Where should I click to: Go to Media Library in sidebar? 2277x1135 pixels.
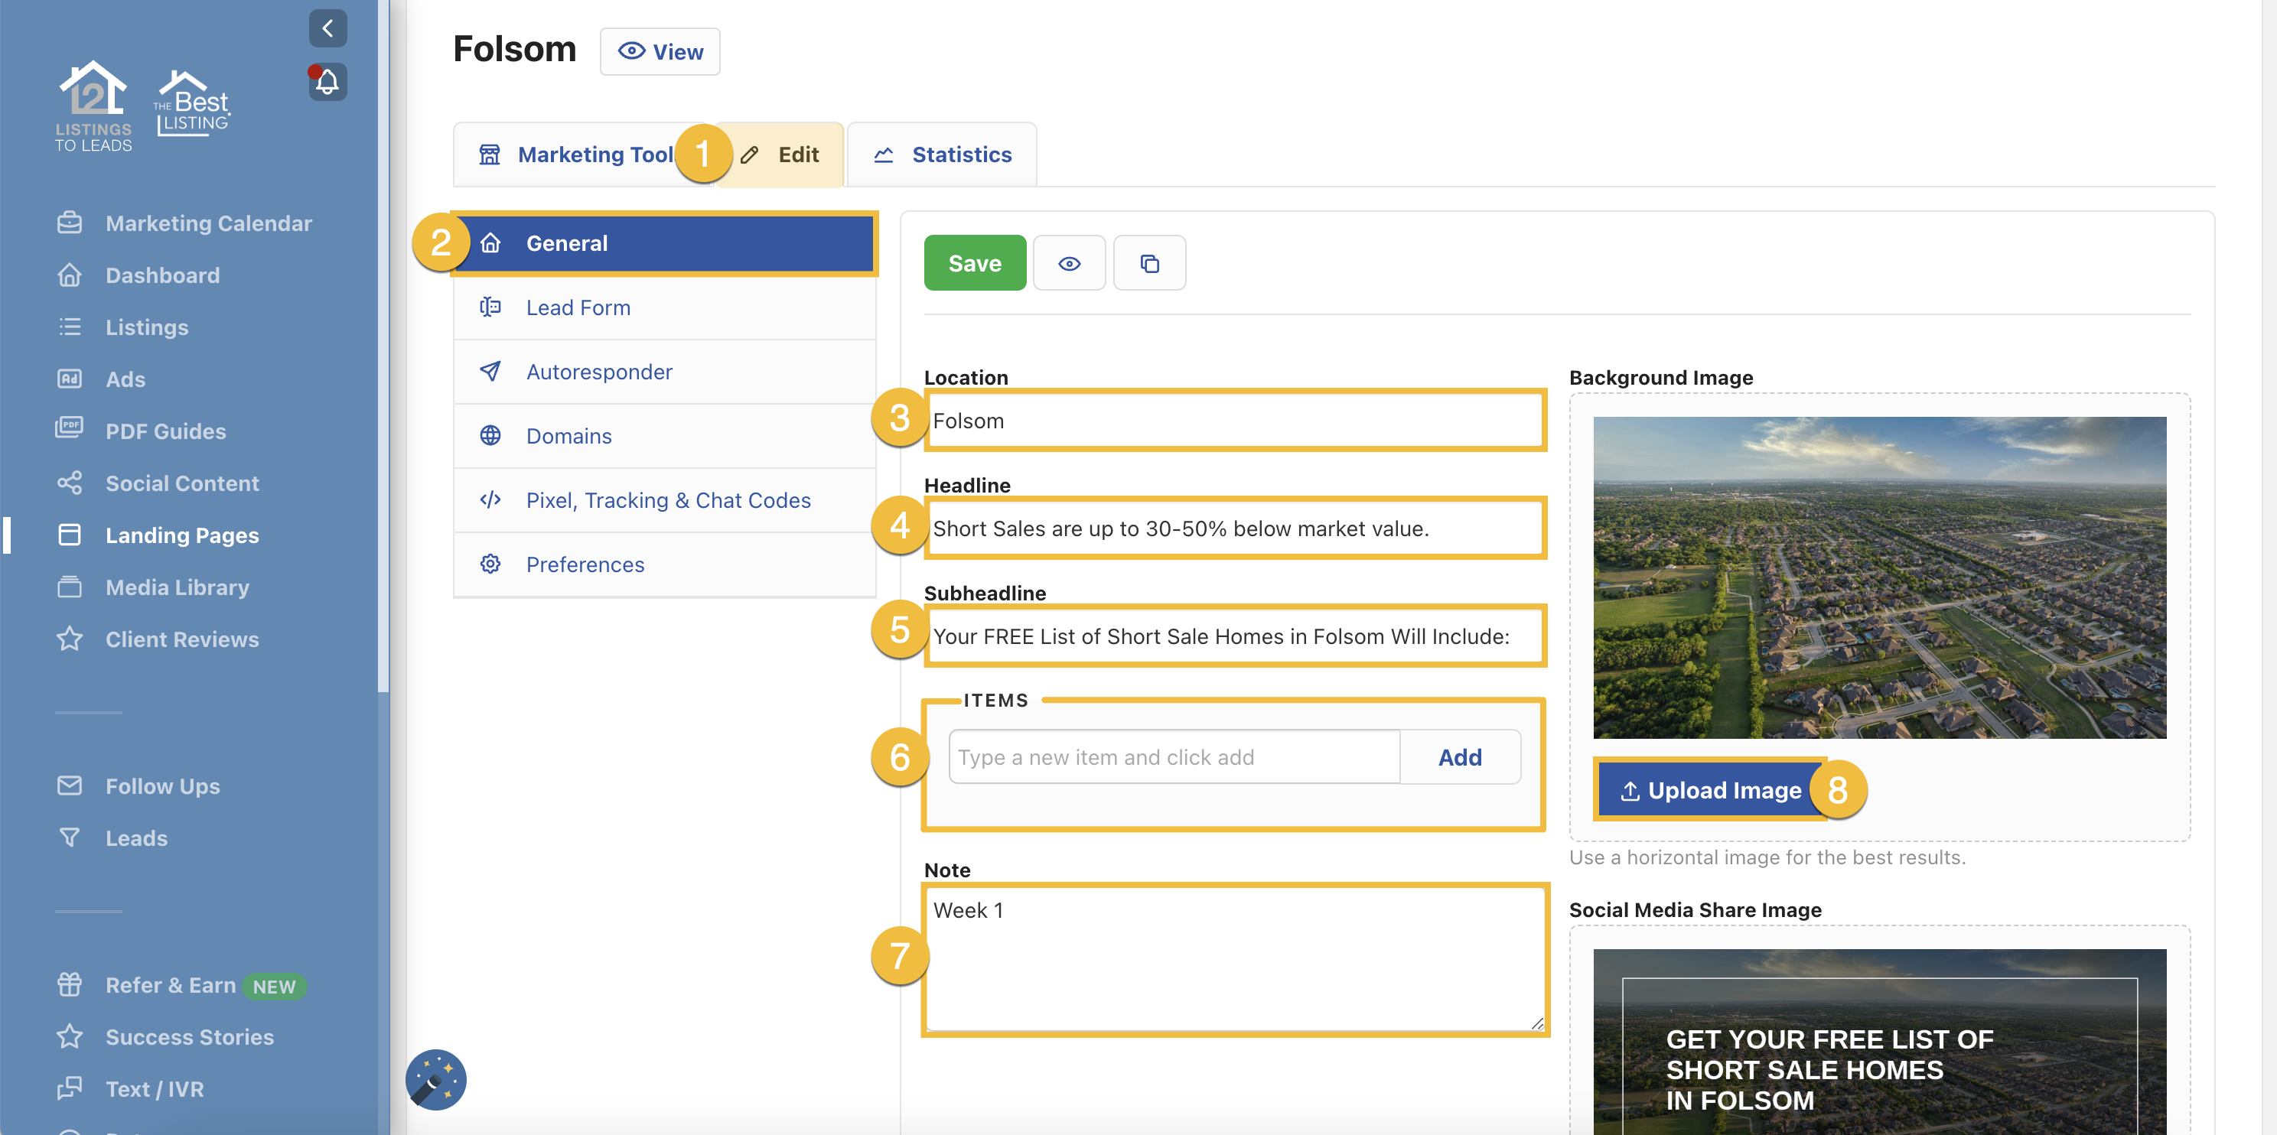pos(177,587)
